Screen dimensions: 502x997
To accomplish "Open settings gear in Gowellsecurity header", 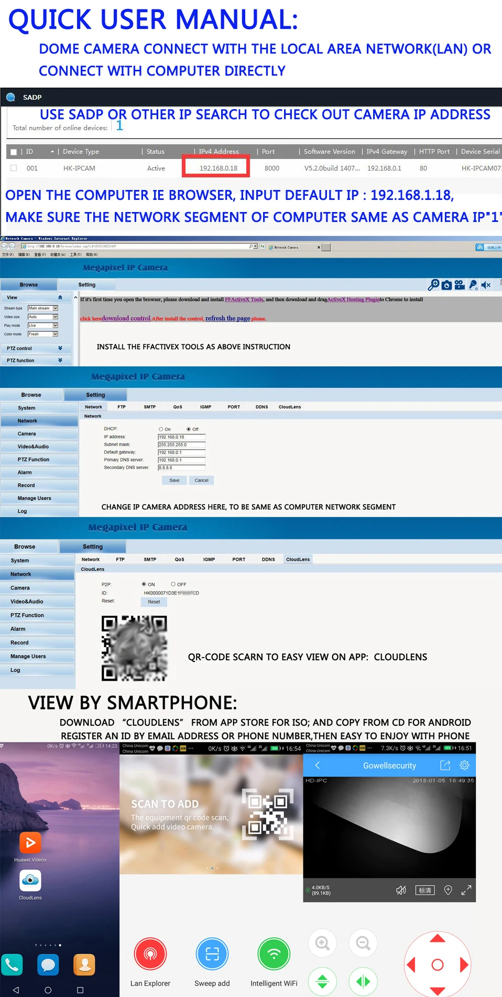I will click(464, 765).
